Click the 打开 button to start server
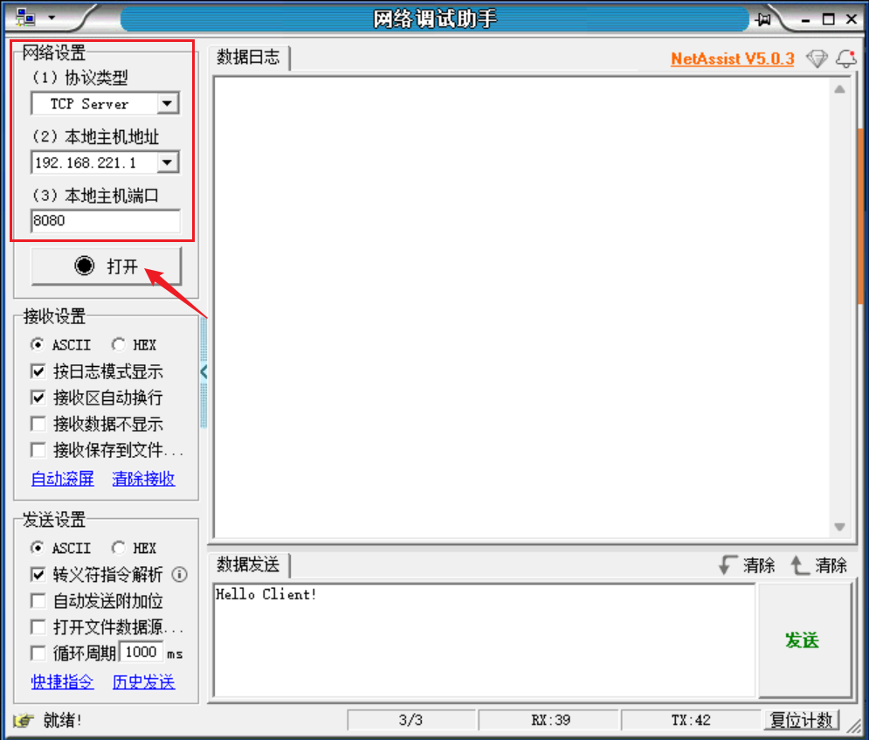 tap(107, 266)
